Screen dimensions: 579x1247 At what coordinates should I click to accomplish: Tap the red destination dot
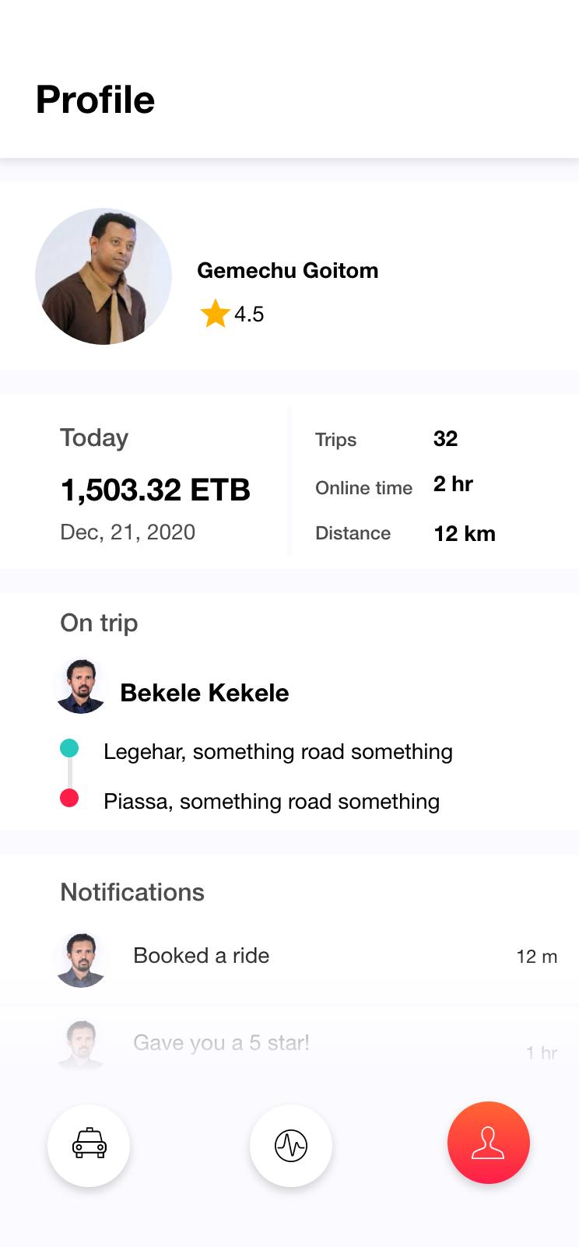point(69,798)
